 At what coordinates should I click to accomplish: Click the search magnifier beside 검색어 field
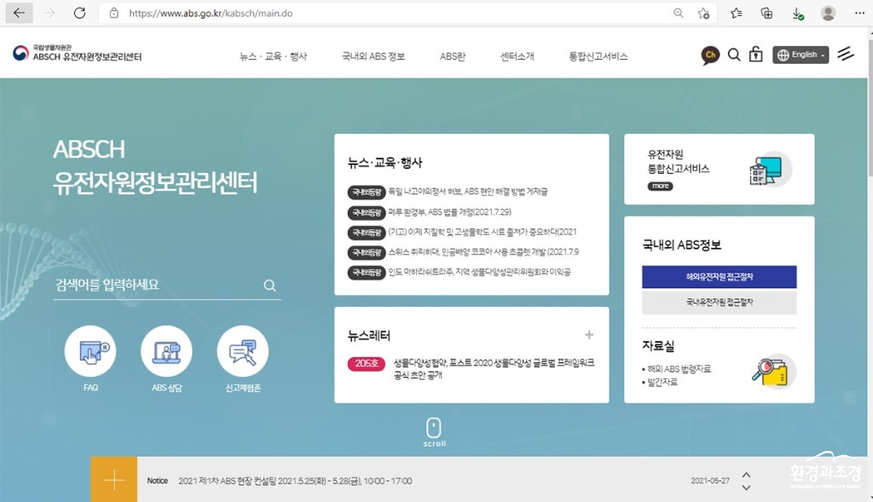(x=270, y=286)
